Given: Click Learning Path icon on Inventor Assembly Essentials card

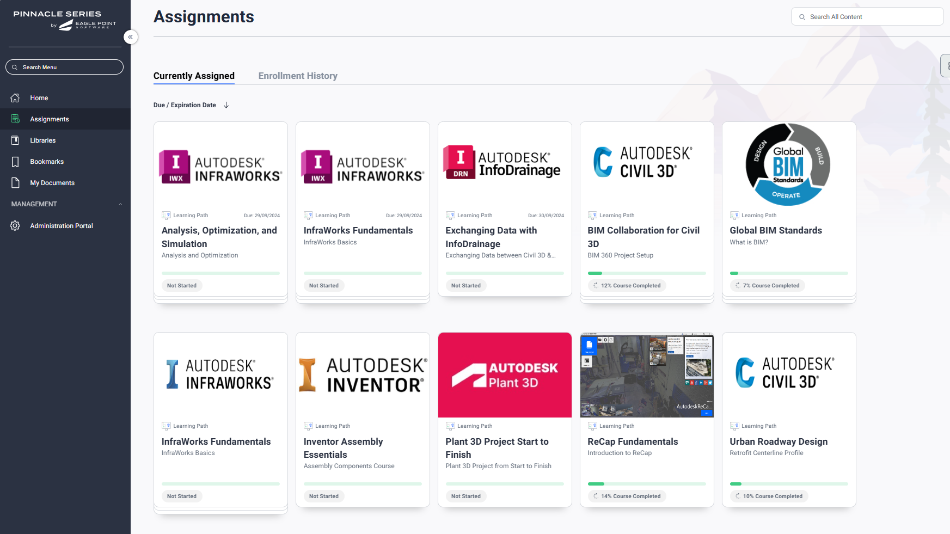Looking at the screenshot, I should pos(308,426).
